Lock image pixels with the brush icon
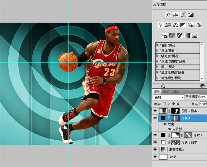The image size is (207, 167). click(x=169, y=104)
